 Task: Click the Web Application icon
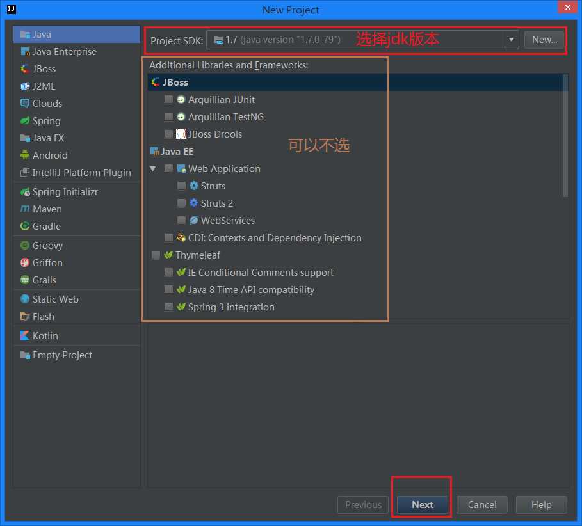click(x=181, y=169)
